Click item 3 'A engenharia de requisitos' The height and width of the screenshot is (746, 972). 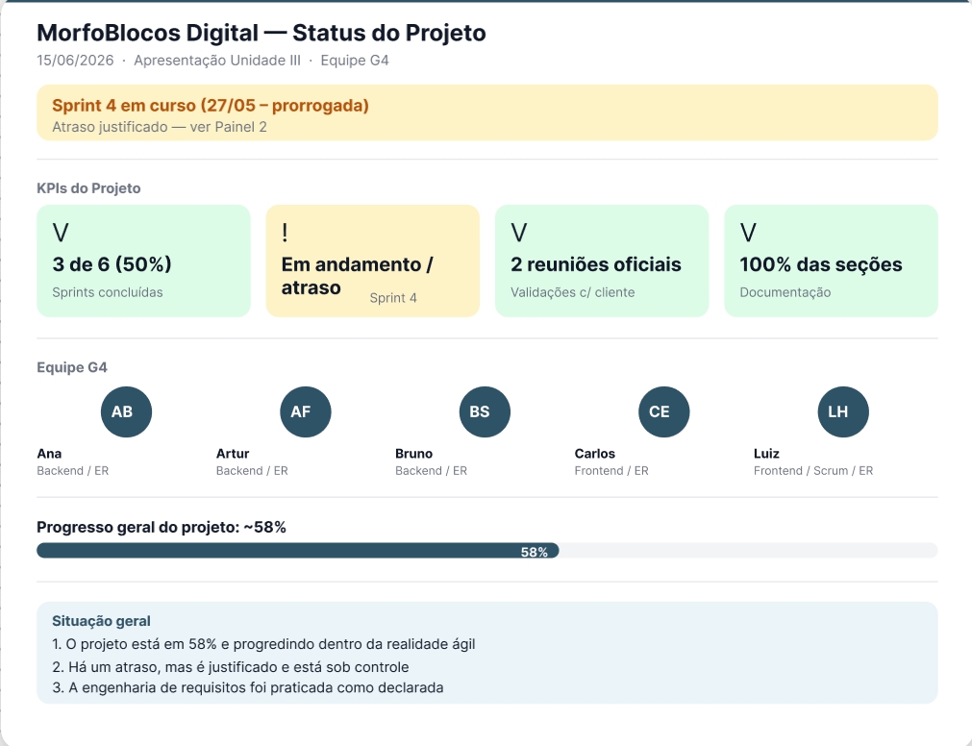coord(248,687)
